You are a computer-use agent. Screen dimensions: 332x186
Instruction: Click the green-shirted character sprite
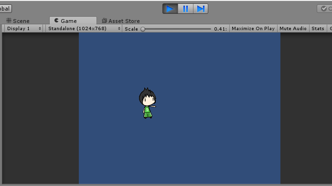pos(148,103)
